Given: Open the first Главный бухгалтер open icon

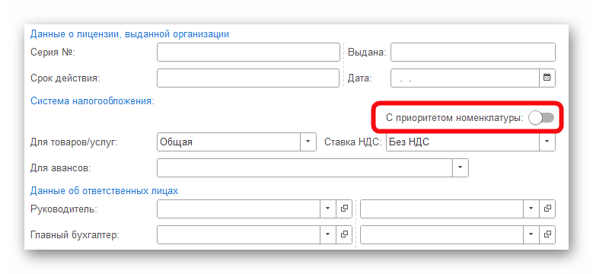Looking at the screenshot, I should tap(344, 234).
